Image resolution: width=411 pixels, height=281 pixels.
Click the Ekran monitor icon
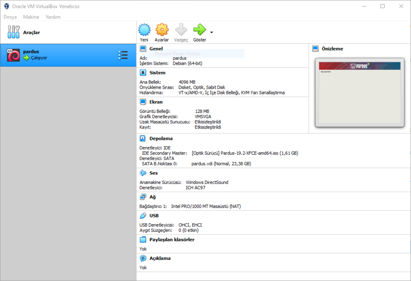(143, 102)
